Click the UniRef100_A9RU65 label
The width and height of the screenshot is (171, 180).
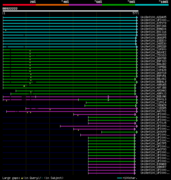153,85
